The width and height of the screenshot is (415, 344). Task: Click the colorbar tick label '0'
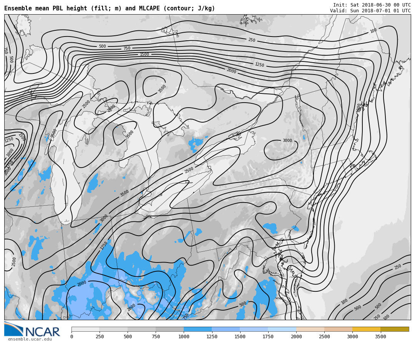click(71, 337)
